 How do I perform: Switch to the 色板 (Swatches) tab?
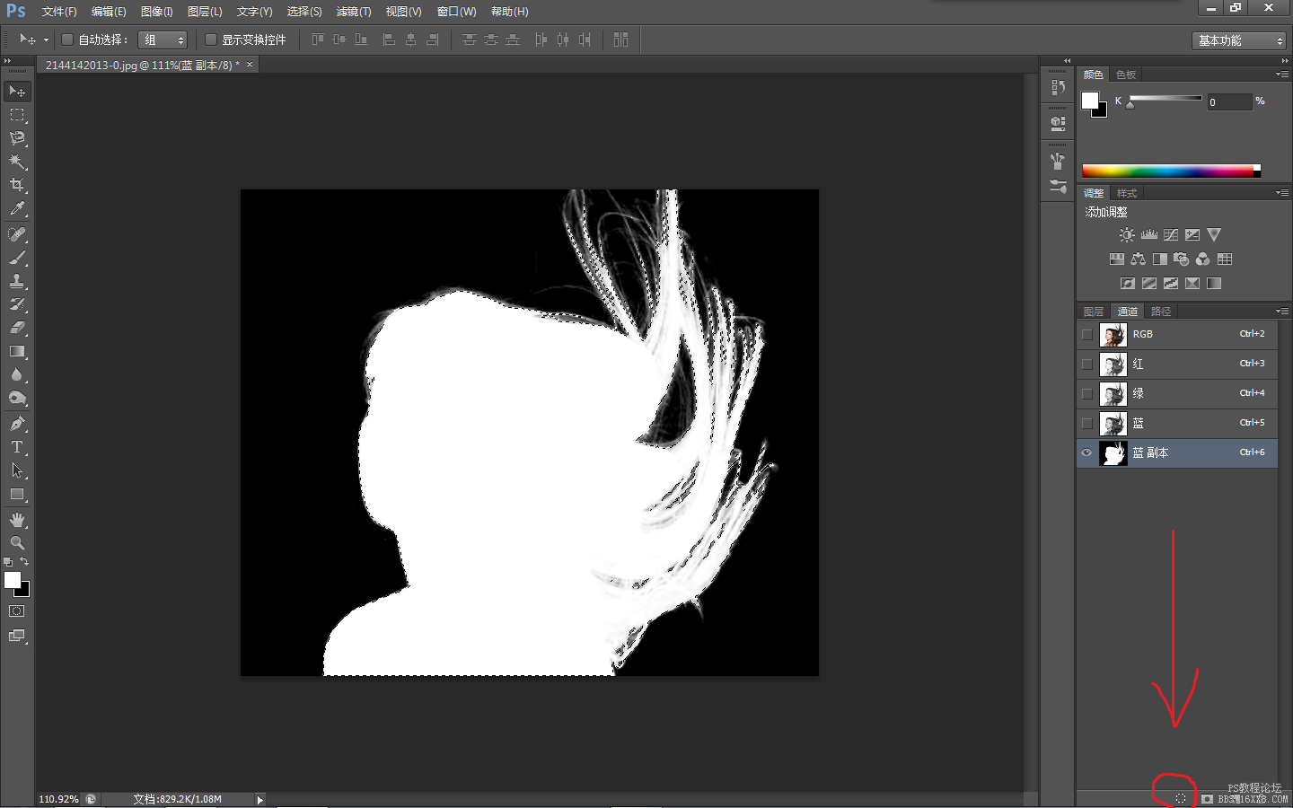(x=1126, y=75)
